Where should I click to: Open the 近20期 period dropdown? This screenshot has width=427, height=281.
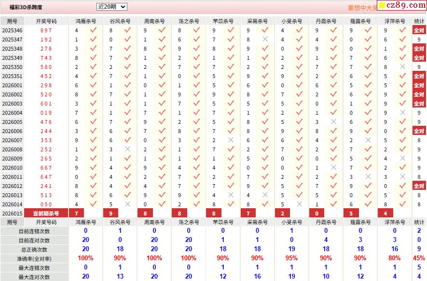(111, 7)
